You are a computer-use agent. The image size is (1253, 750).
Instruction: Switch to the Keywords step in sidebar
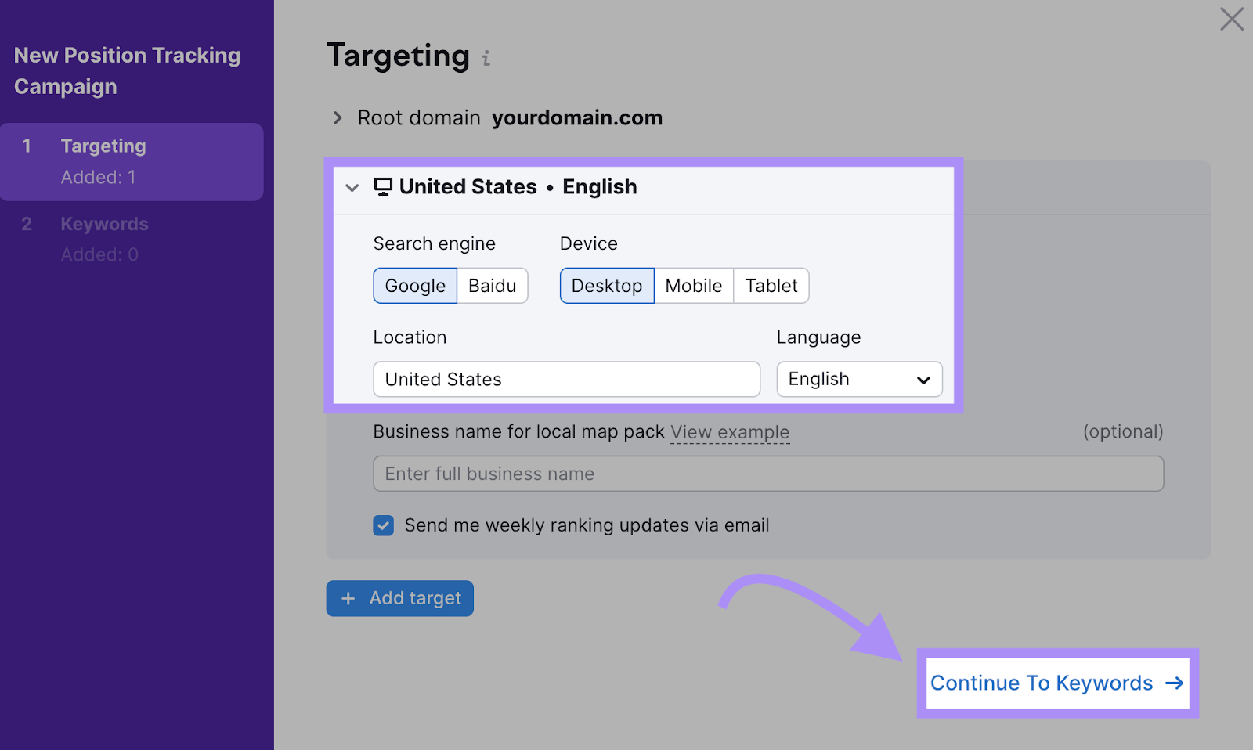point(104,224)
